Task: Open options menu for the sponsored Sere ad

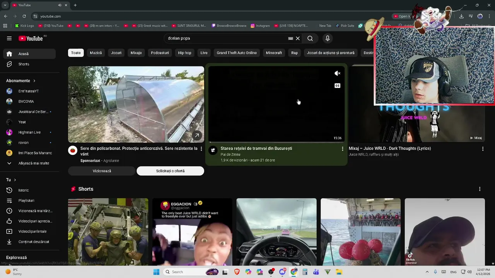Action: point(201,149)
